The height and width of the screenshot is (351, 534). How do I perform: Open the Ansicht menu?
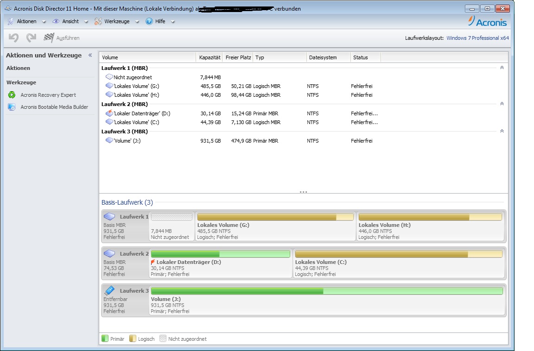coord(70,21)
